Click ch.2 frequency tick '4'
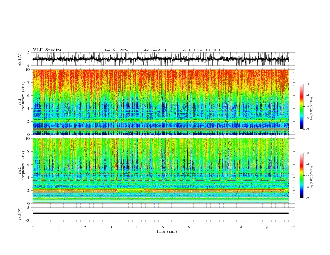 click(x=29, y=177)
